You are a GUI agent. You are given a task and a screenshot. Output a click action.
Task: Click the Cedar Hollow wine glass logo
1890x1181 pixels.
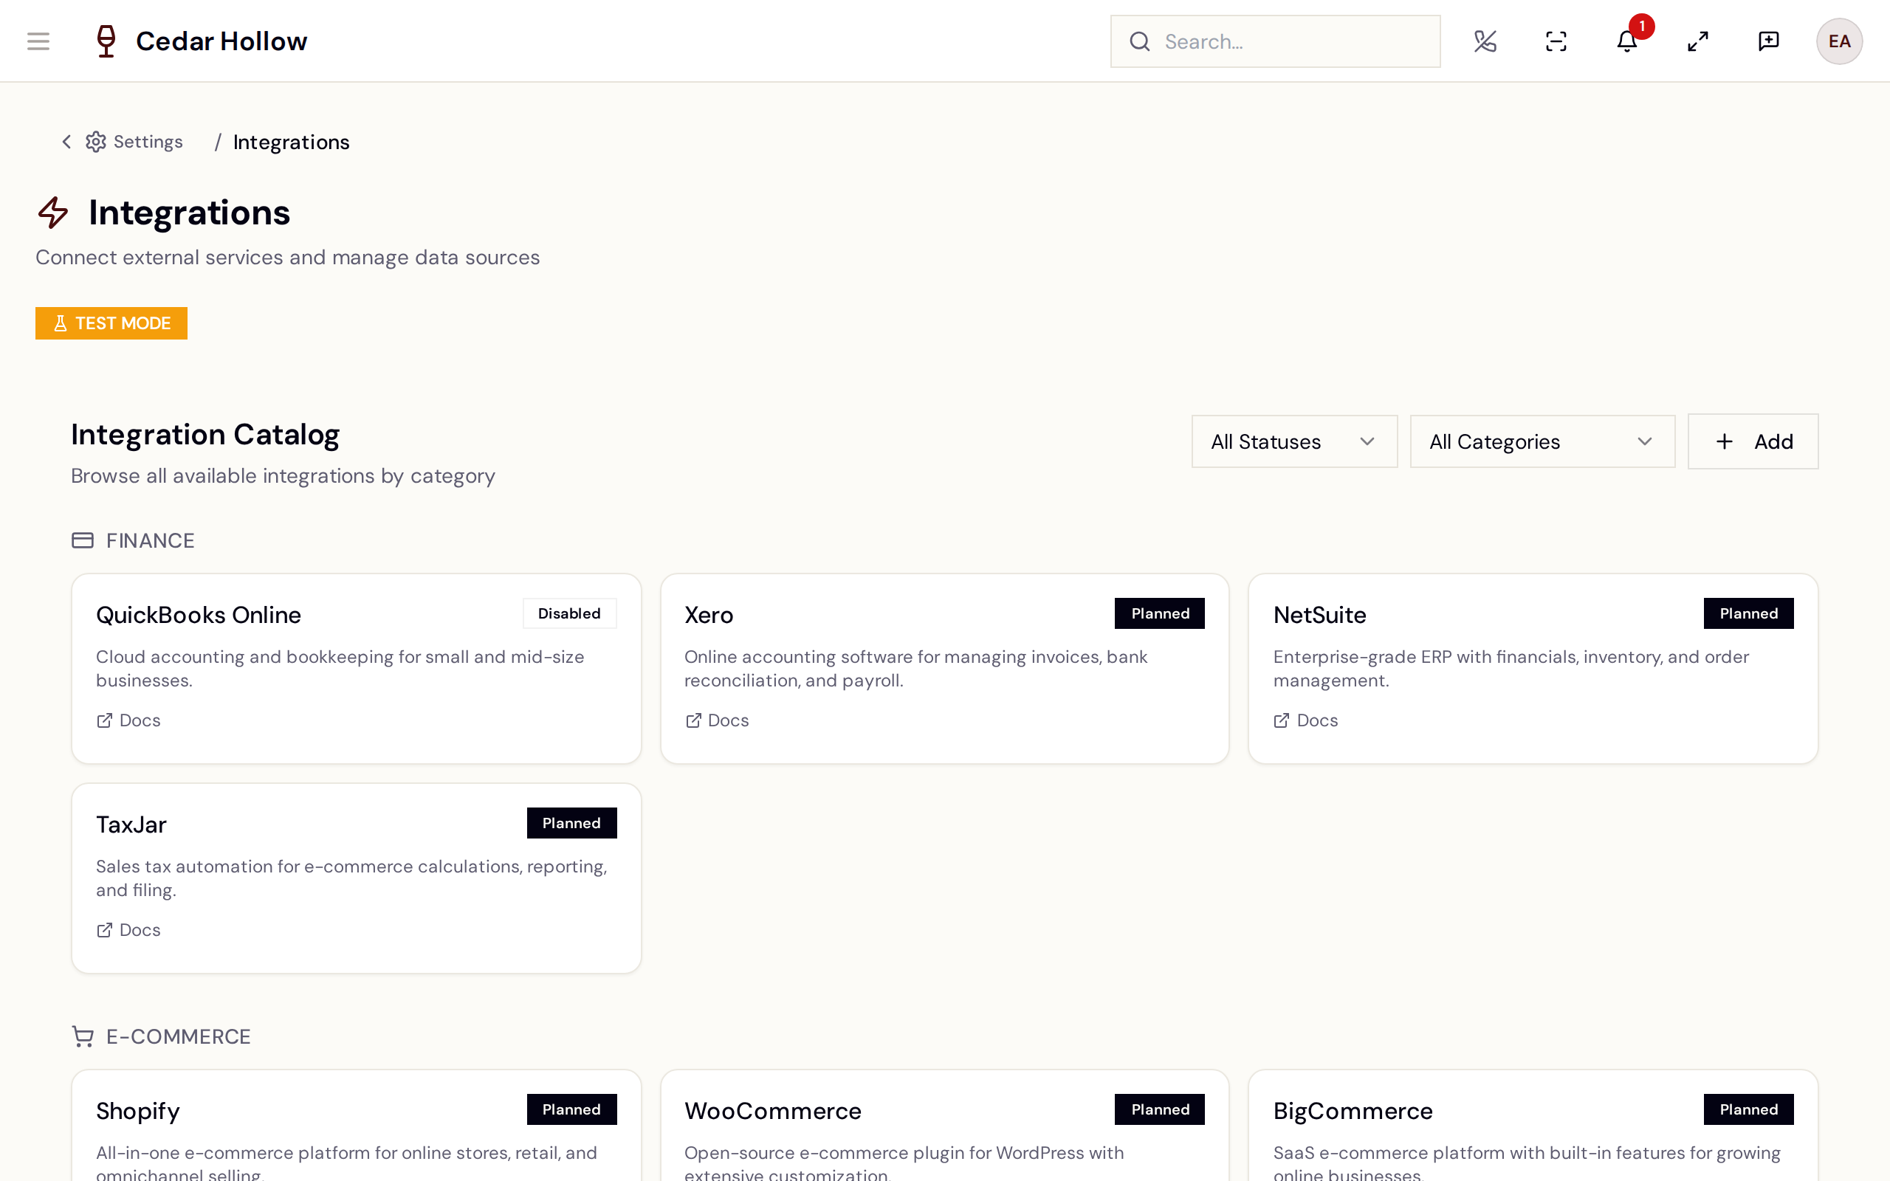click(106, 41)
